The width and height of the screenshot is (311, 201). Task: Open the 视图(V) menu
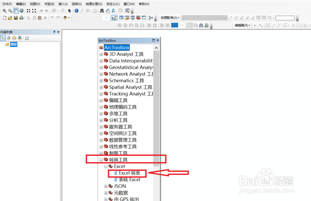tap(35, 4)
